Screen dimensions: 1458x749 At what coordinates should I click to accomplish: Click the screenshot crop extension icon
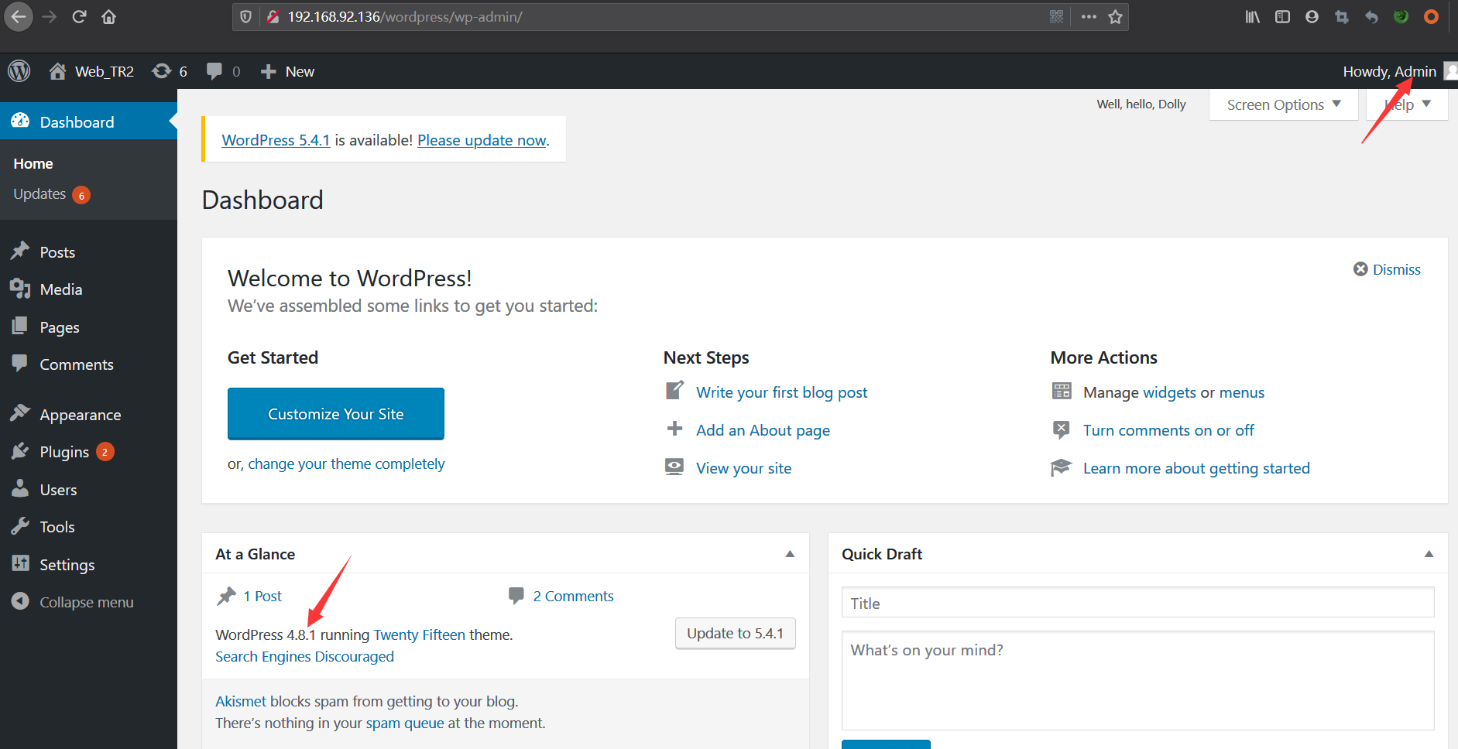[x=1342, y=16]
